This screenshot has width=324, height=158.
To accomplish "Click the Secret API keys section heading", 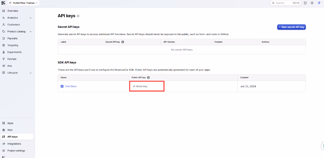I will 68,27.
